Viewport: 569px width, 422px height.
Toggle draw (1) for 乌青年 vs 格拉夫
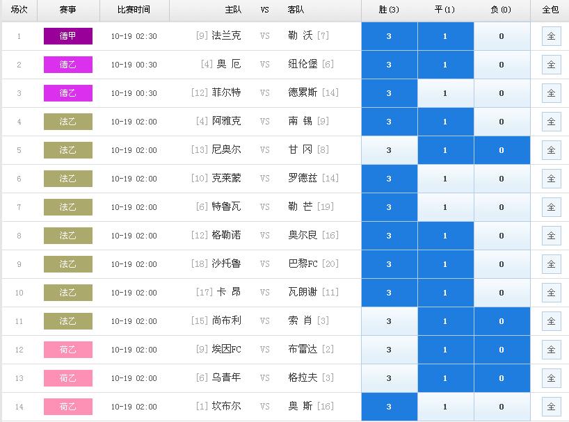446,378
